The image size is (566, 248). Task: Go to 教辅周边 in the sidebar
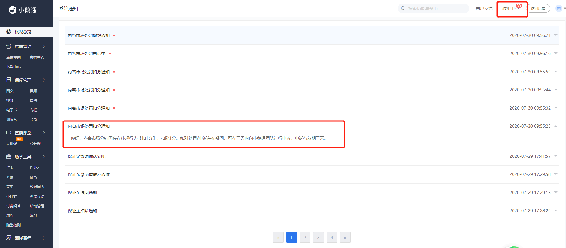pyautogui.click(x=37, y=187)
